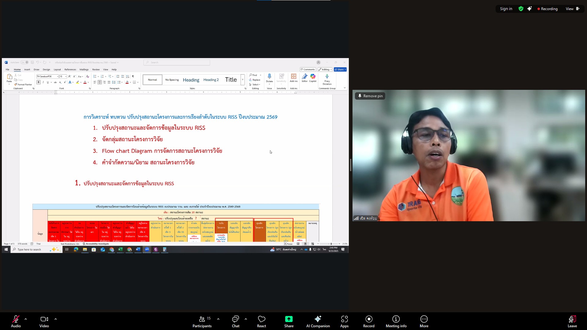
Task: Leave the meeting
Action: (x=572, y=321)
